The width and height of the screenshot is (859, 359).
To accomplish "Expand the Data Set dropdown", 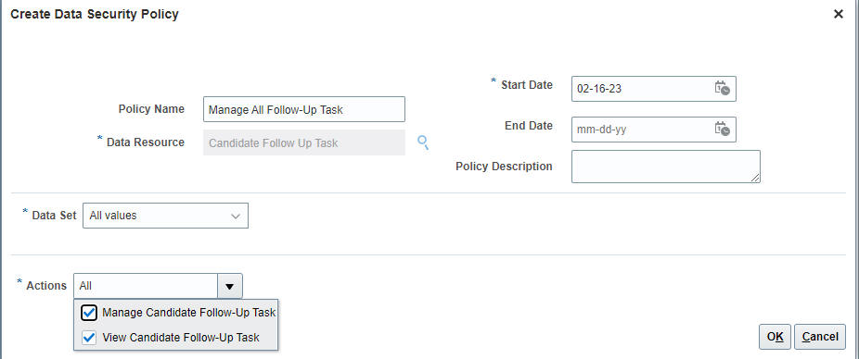I will (x=165, y=216).
